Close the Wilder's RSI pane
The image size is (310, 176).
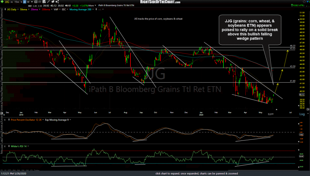point(5,146)
